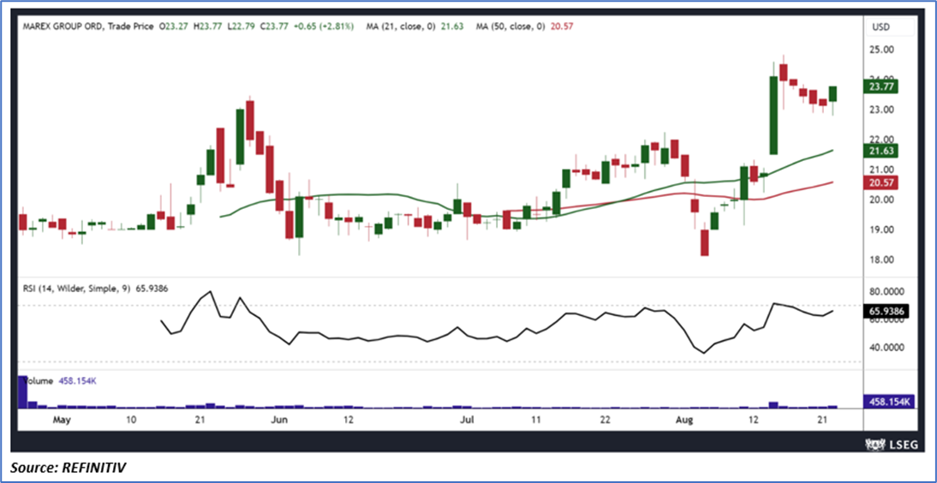Click the +0.65 (+2.81%) change text
The width and height of the screenshot is (937, 483).
pyautogui.click(x=322, y=27)
